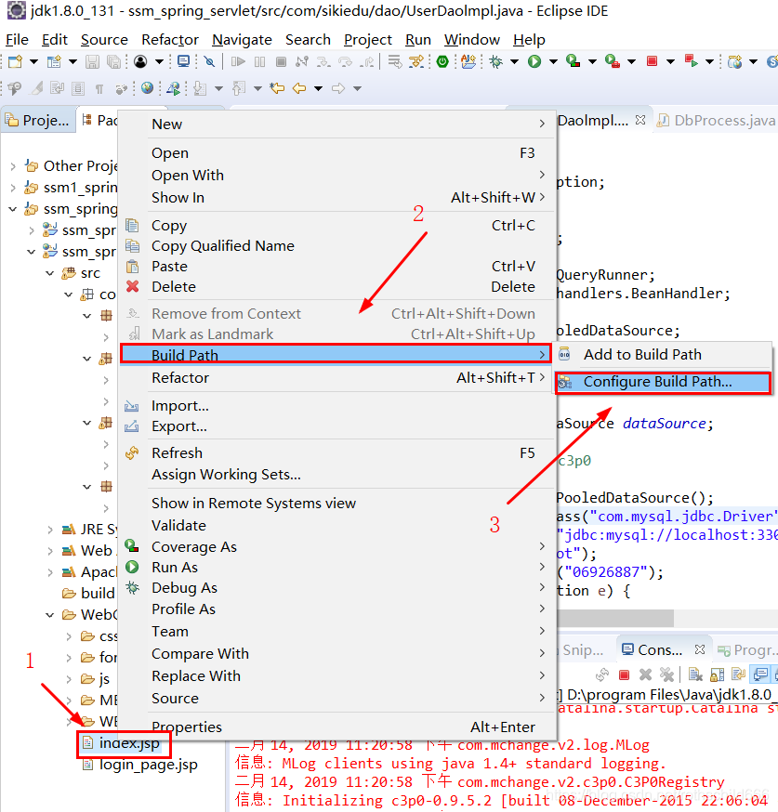The width and height of the screenshot is (778, 812).
Task: Toggle Show Console When Output Changes icon
Action: (x=760, y=674)
